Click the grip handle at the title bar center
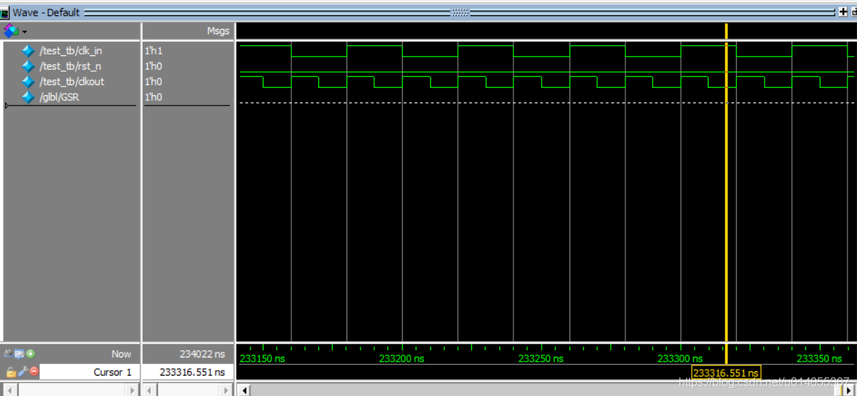This screenshot has width=857, height=396. [459, 12]
